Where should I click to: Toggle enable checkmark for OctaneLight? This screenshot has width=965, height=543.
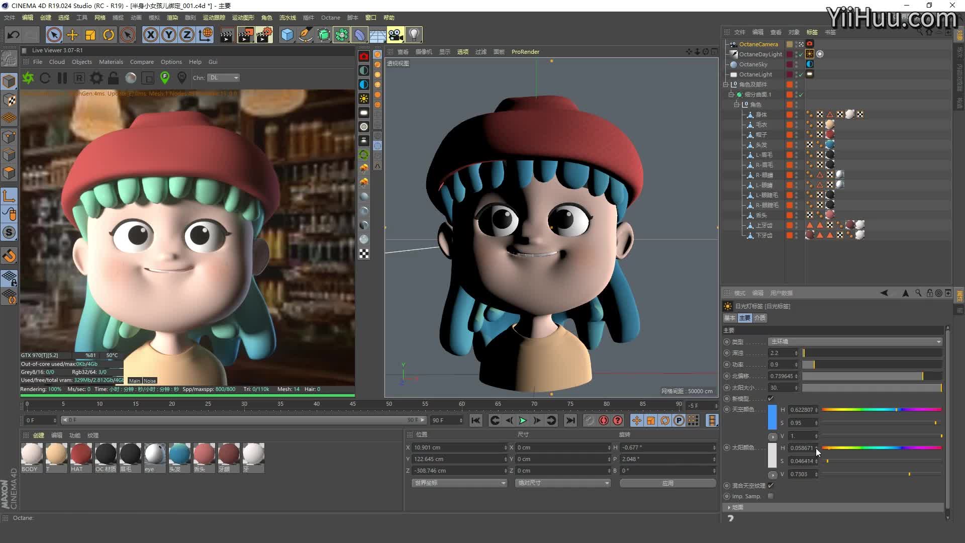tap(801, 74)
